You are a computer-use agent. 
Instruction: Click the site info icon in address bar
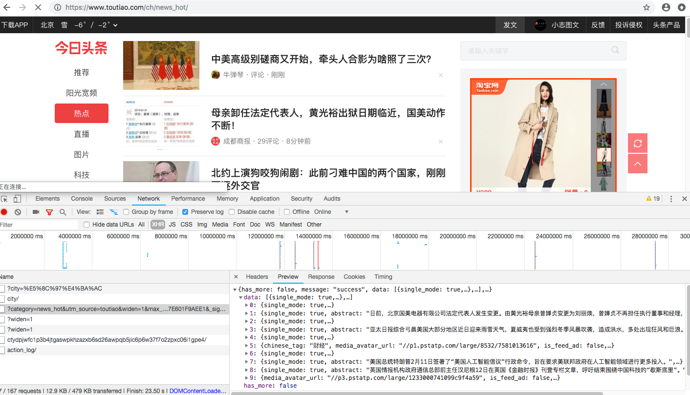[x=58, y=7]
